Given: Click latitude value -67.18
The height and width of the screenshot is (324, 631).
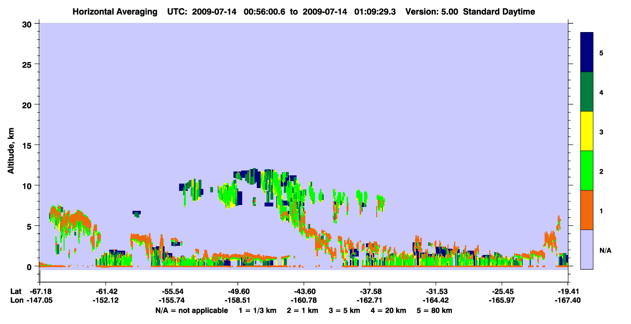Looking at the screenshot, I should [39, 291].
